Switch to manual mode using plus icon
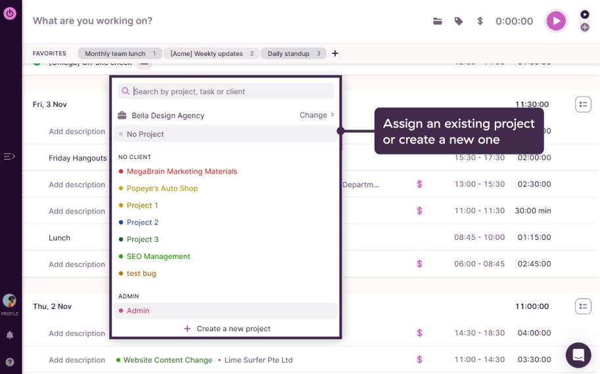 [584, 28]
